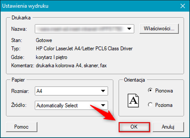Viewport: 190px width, 138px height.
Task: Open printer Właściwości properties
Action: (x=159, y=29)
